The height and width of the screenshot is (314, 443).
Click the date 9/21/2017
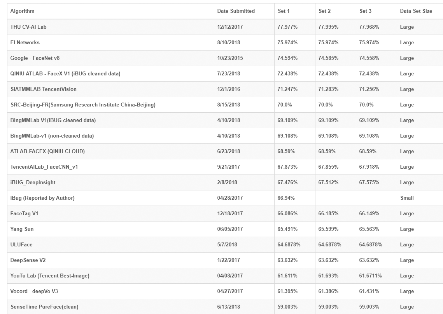tap(229, 167)
